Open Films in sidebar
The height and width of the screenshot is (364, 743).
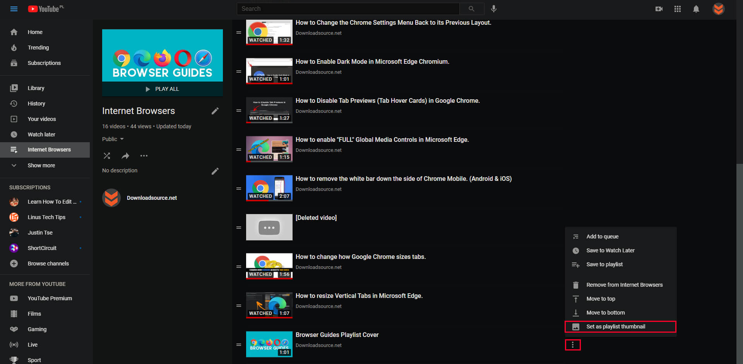pyautogui.click(x=45, y=314)
